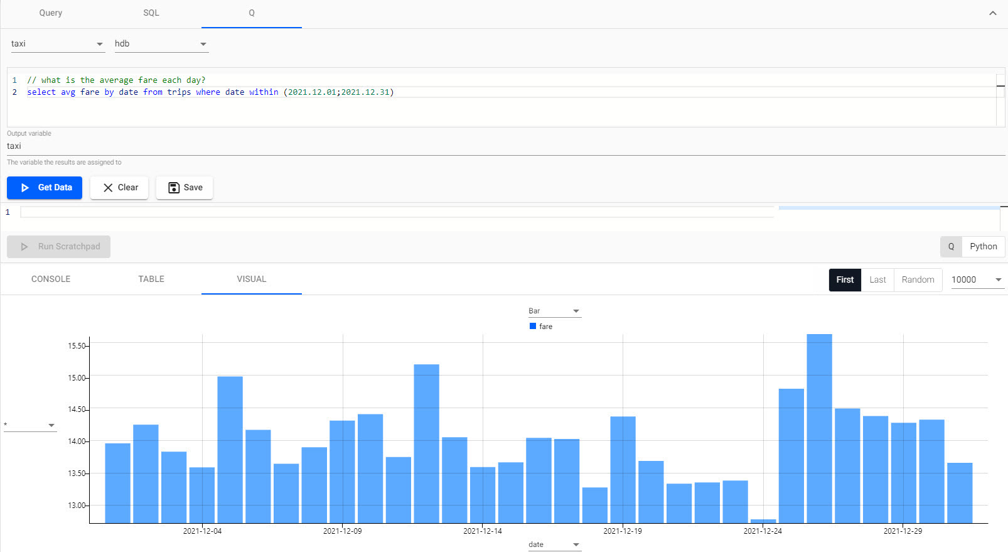1008x552 pixels.
Task: Collapse the query panel with top-right chevron
Action: click(992, 13)
